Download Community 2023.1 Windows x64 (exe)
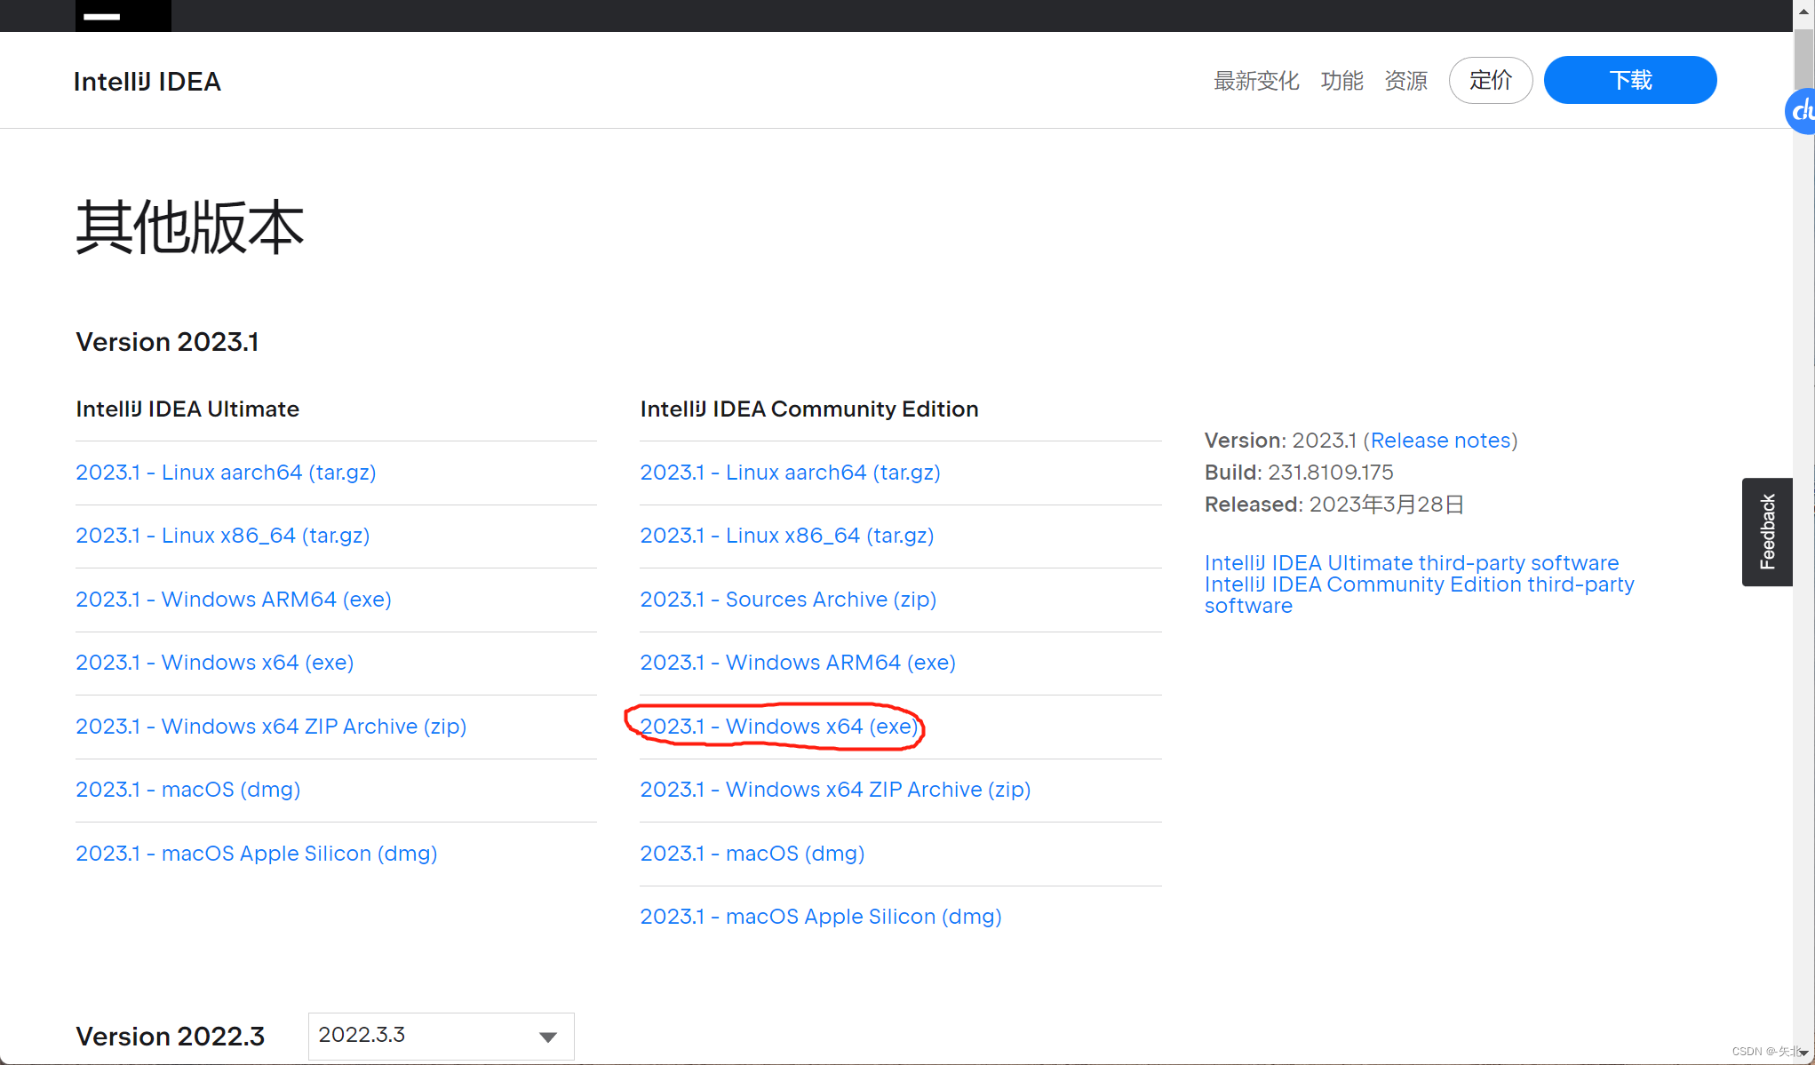 [x=778, y=727]
